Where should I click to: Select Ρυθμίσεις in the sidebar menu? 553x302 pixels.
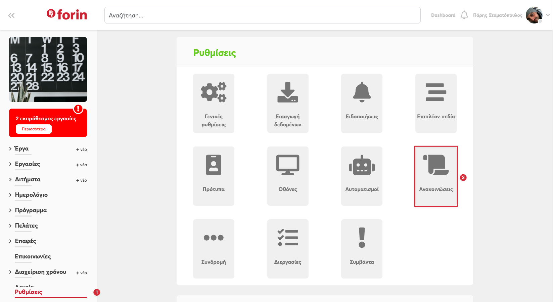[x=29, y=292]
